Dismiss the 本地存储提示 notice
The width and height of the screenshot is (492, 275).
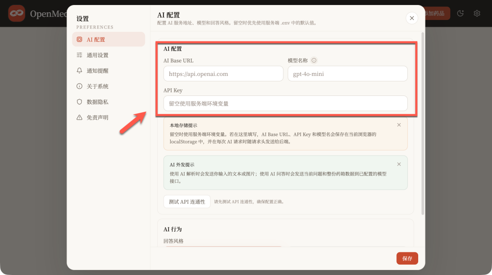[x=399, y=125]
